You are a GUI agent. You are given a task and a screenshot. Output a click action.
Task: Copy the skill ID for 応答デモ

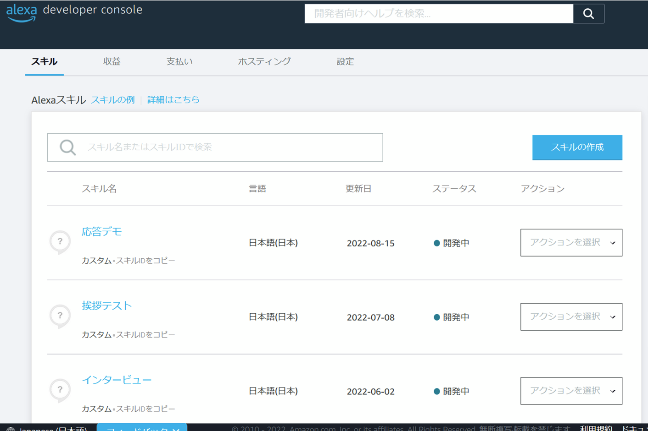(x=145, y=261)
